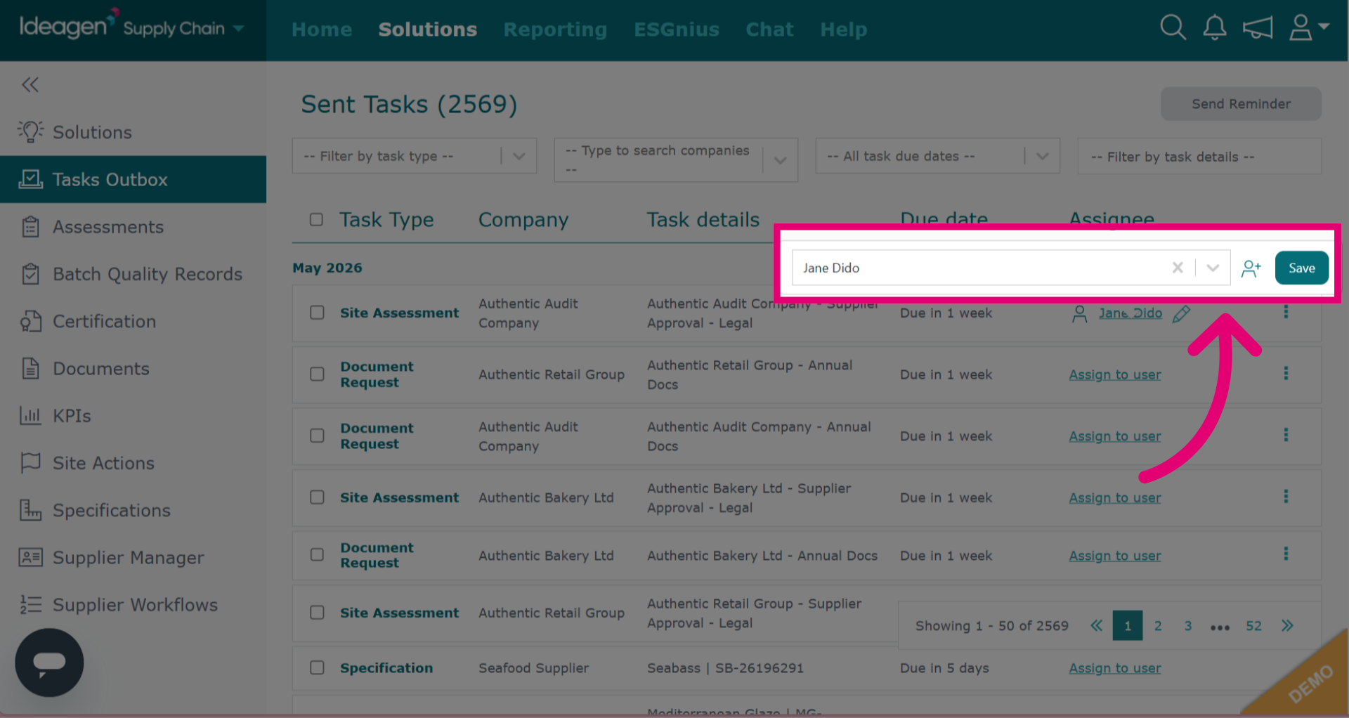Click the Send Reminder button
The image size is (1349, 718).
point(1241,103)
